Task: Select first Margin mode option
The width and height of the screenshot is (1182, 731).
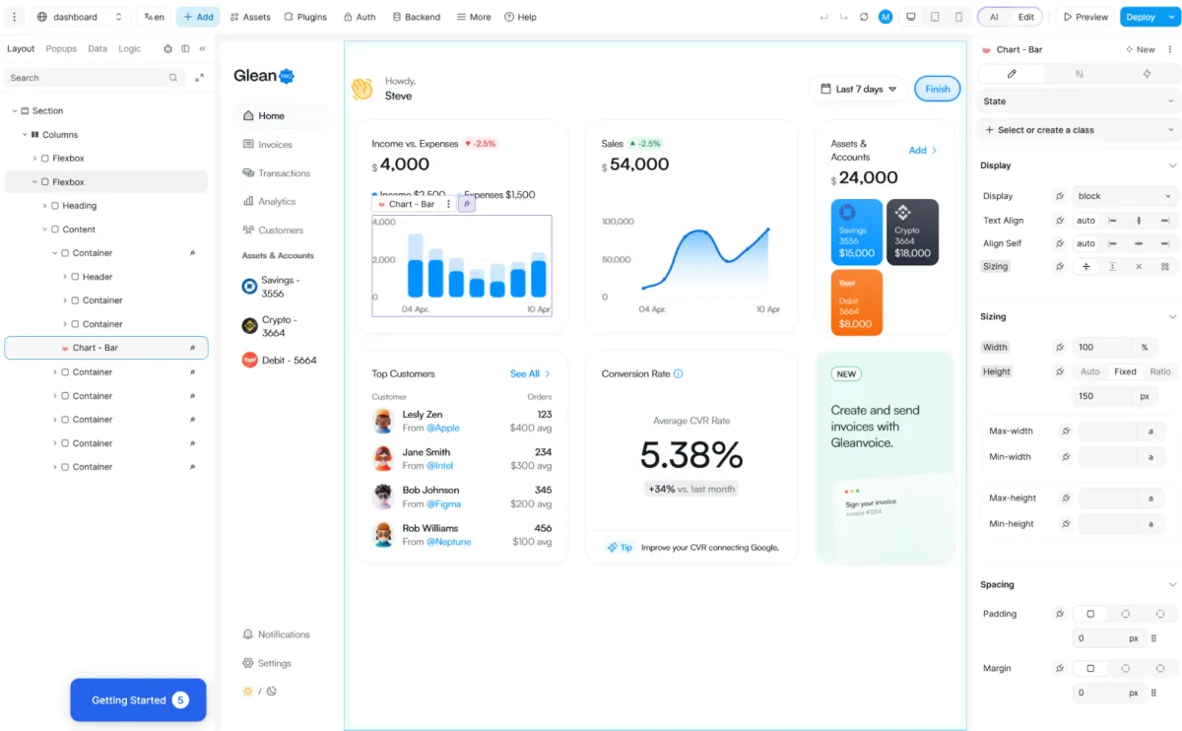Action: (x=1090, y=668)
